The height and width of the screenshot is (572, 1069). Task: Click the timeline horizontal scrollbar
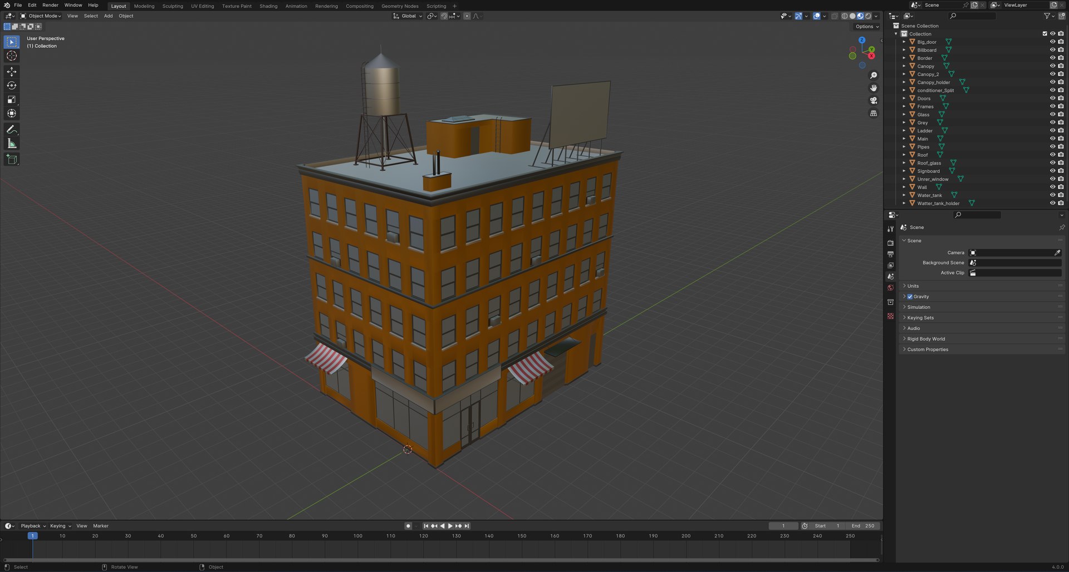442,560
